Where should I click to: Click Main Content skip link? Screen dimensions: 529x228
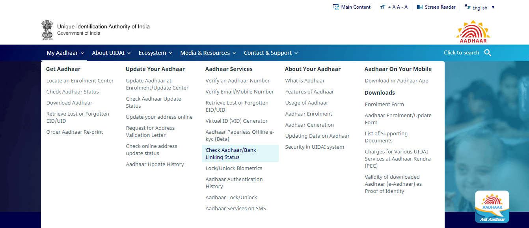tap(356, 7)
